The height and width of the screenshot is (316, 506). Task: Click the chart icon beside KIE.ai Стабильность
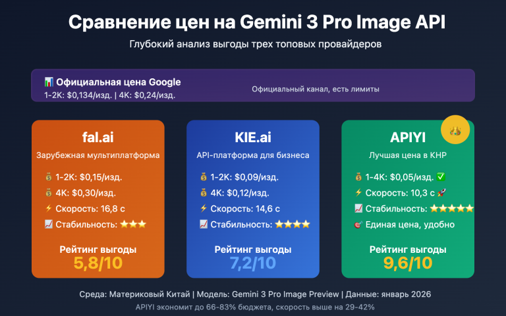pyautogui.click(x=204, y=224)
